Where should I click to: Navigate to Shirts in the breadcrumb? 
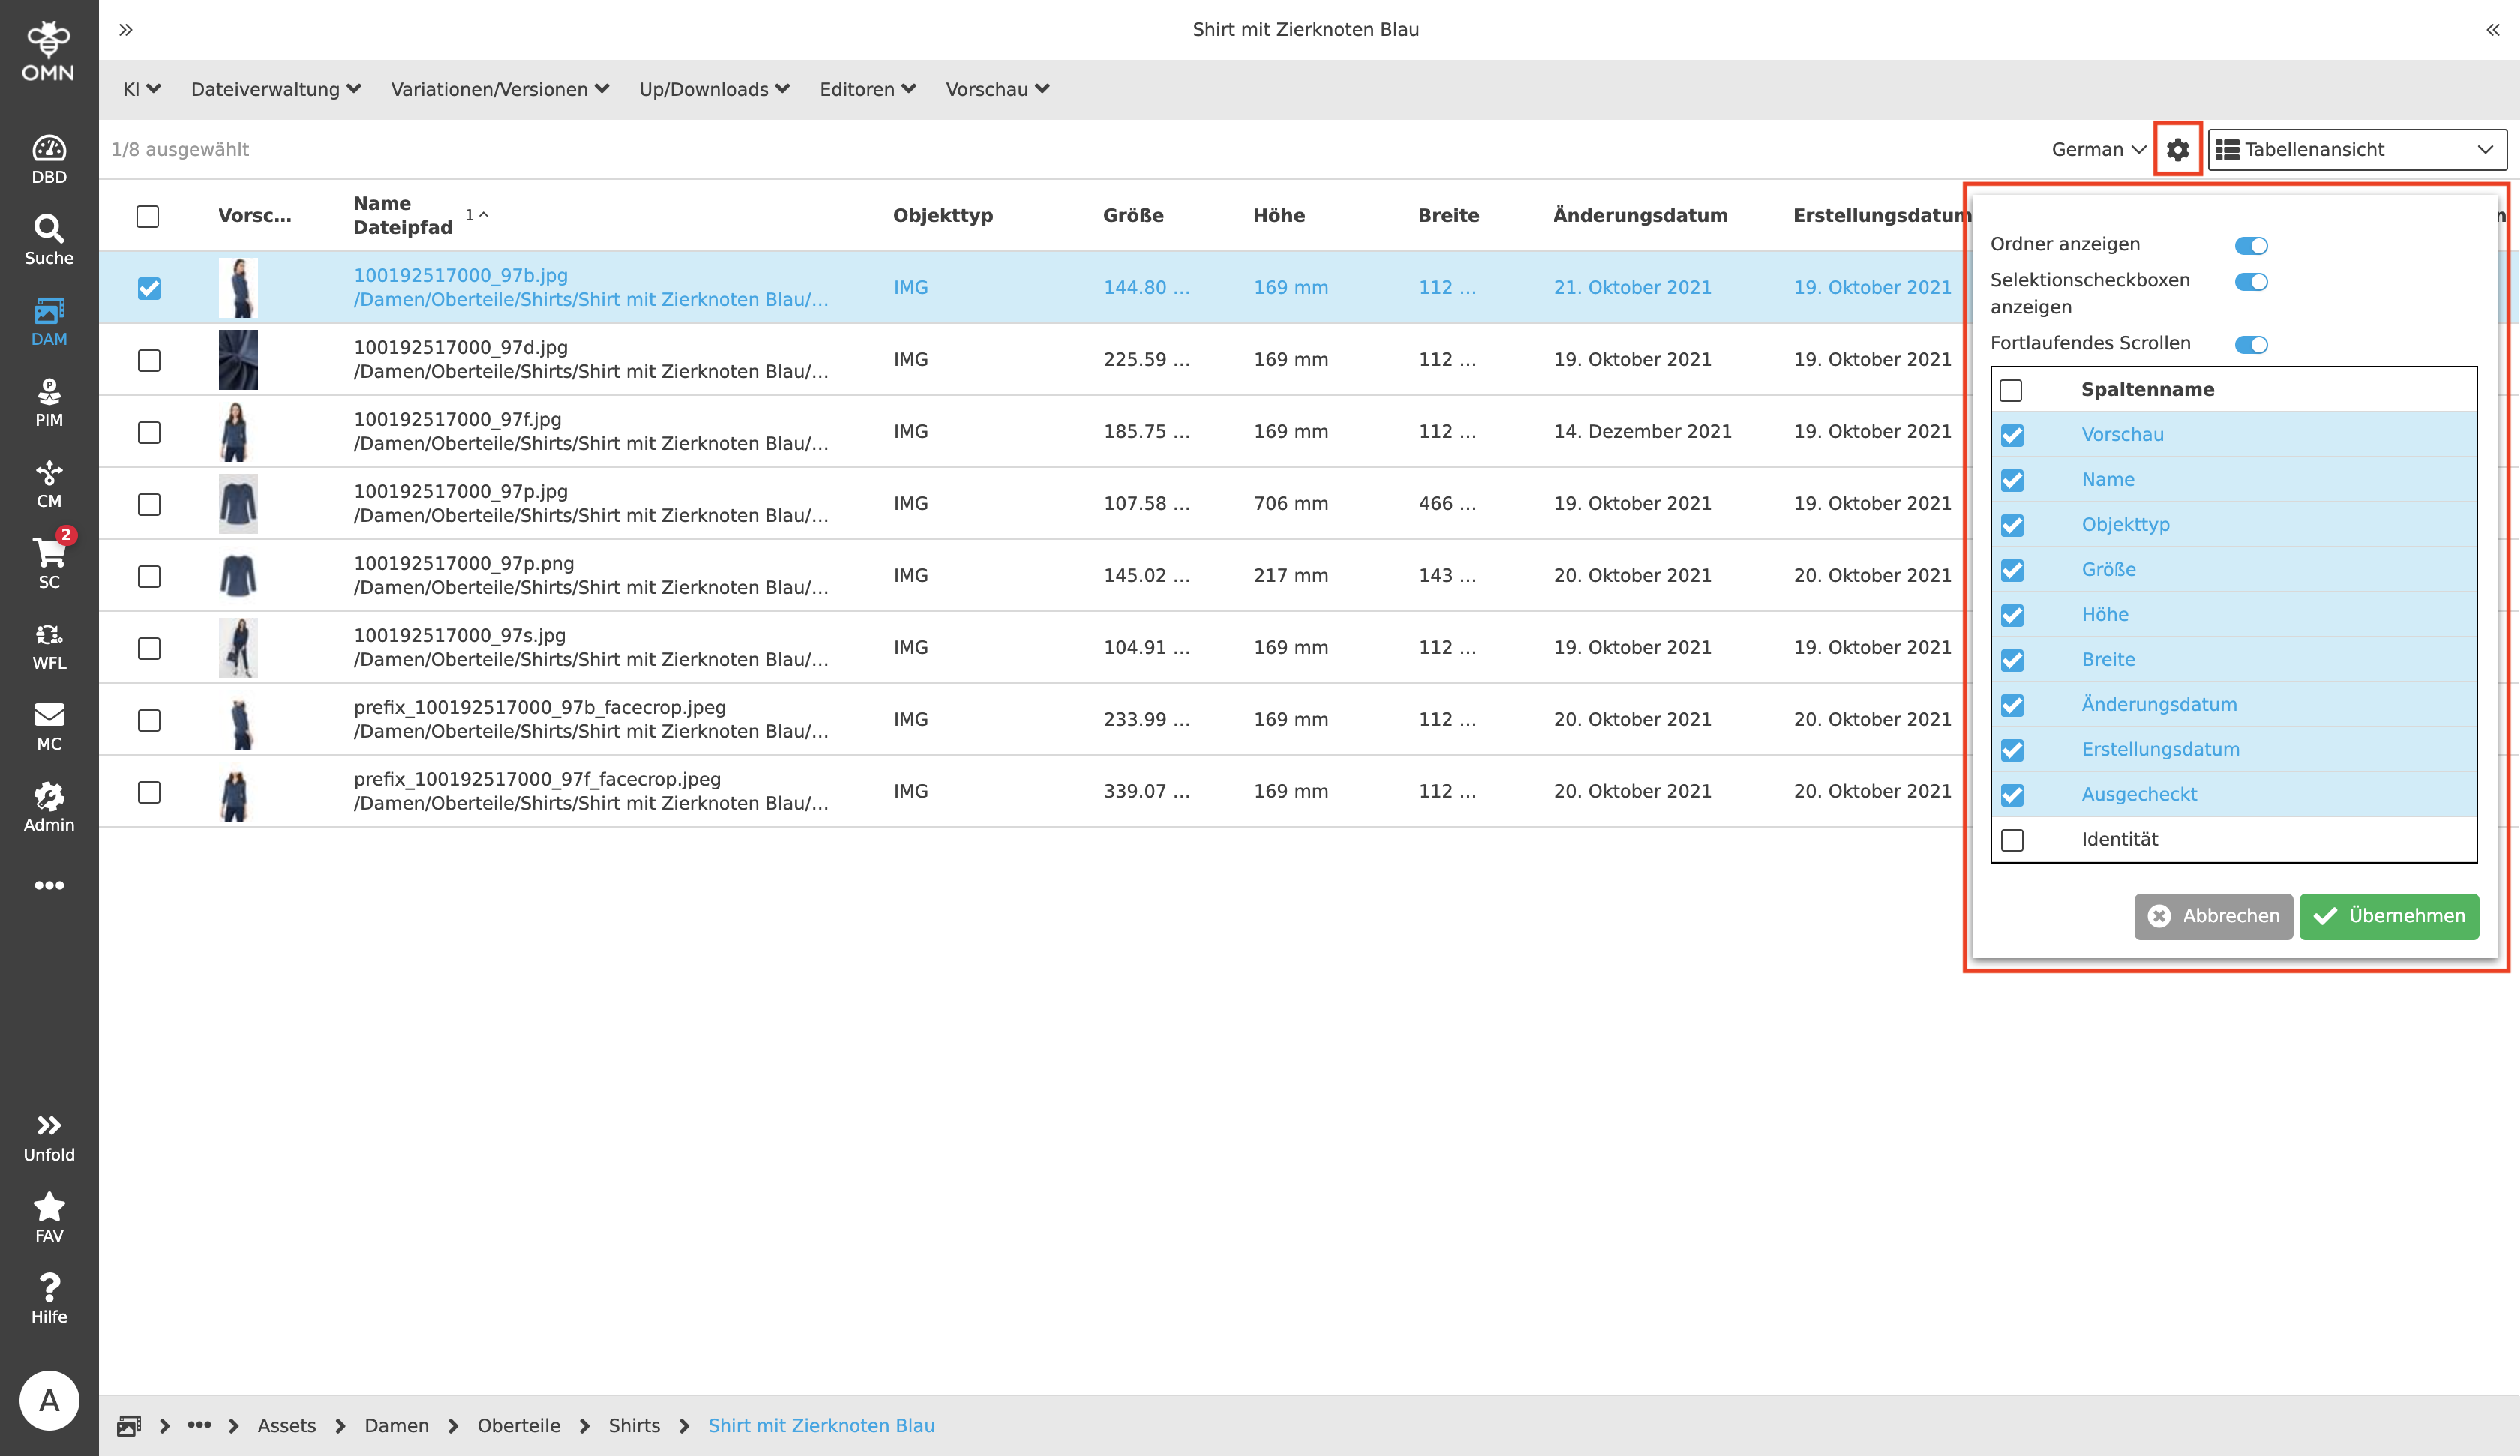pos(634,1425)
